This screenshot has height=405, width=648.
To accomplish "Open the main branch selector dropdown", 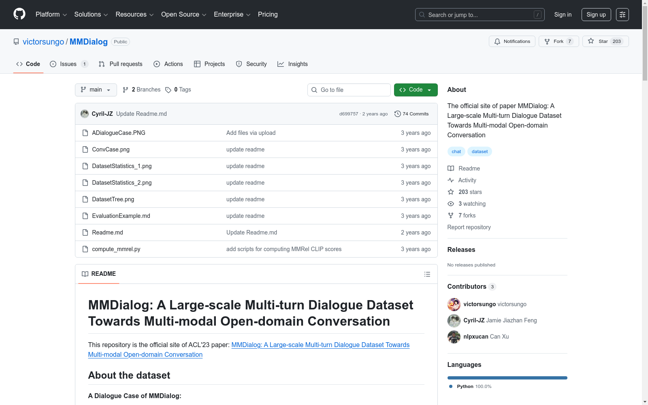I will (96, 90).
